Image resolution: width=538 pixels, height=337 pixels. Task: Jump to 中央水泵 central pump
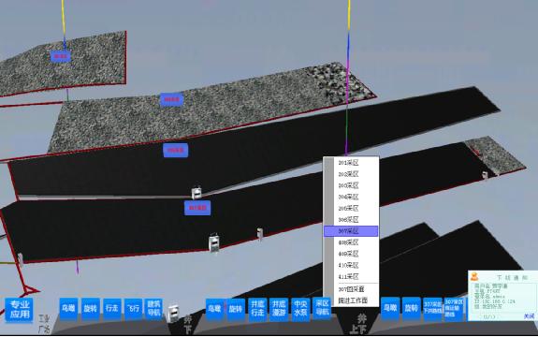pyautogui.click(x=300, y=309)
